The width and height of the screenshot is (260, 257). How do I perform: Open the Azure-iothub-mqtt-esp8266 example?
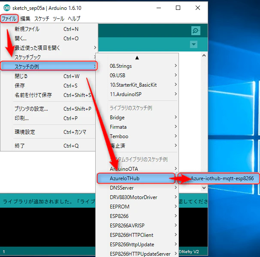pos(218,178)
